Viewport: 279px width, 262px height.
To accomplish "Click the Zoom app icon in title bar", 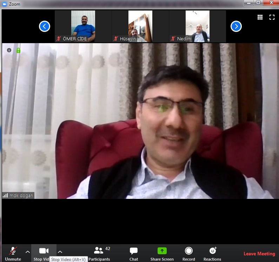I will coord(5,4).
